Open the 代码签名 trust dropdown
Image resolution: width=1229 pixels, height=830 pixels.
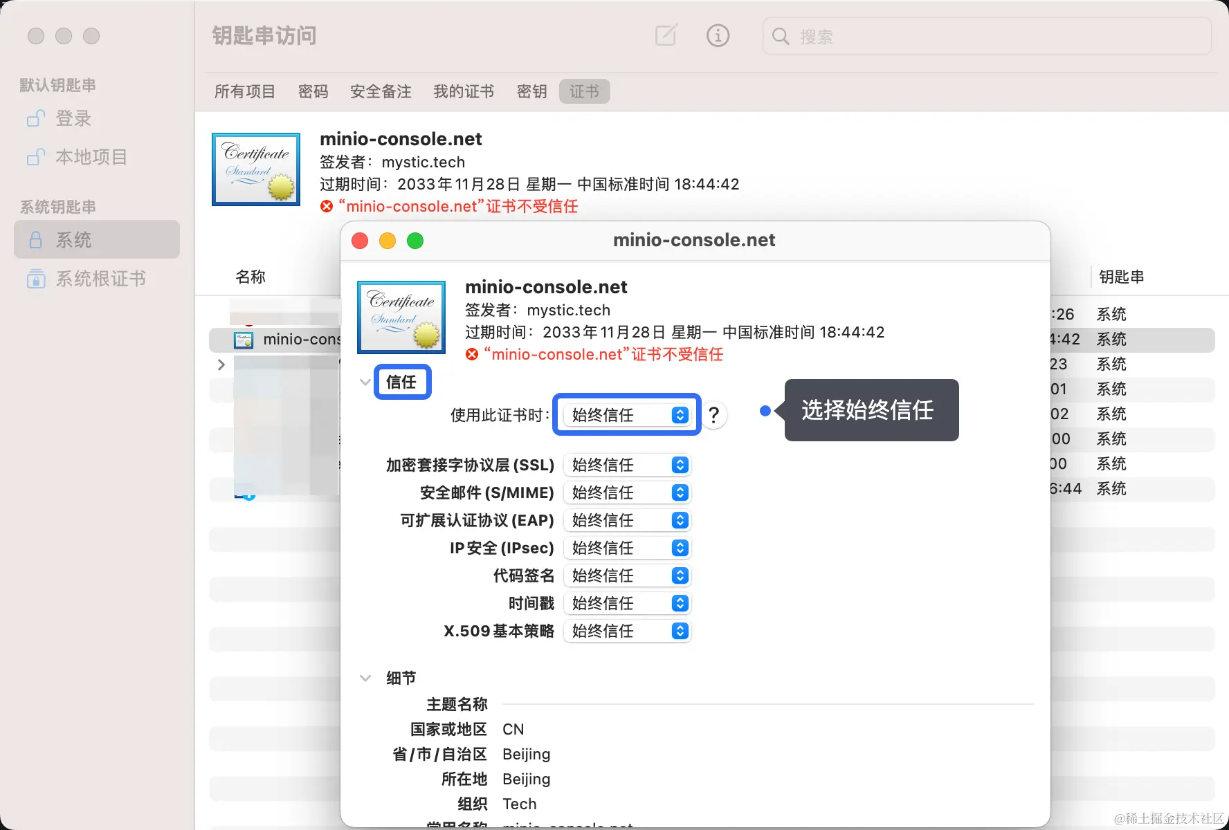627,575
